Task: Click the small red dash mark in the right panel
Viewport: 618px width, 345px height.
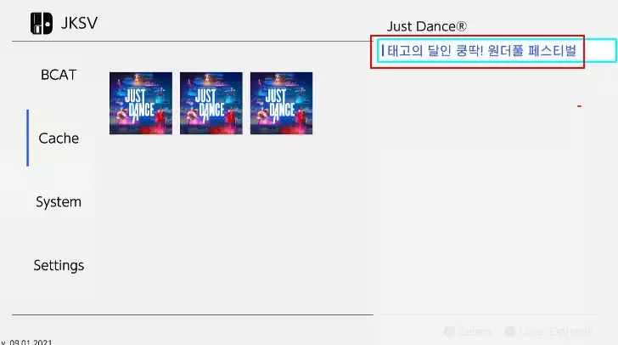Action: pyautogui.click(x=579, y=106)
